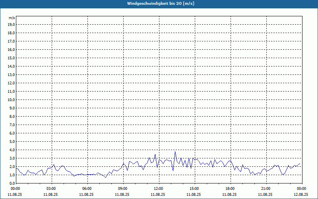This screenshot has height=199, width=318.
Task: Click the "15:00" time label
Action: click(195, 189)
